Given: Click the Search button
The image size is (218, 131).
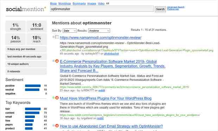Looking at the screenshot, I should click(x=160, y=9).
